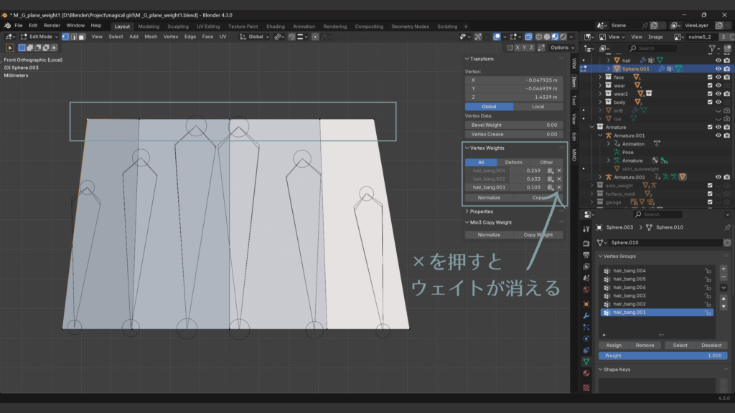Remove hair_bang.001 weight with the X icon
Screen dimensions: 735x413
tap(559, 187)
